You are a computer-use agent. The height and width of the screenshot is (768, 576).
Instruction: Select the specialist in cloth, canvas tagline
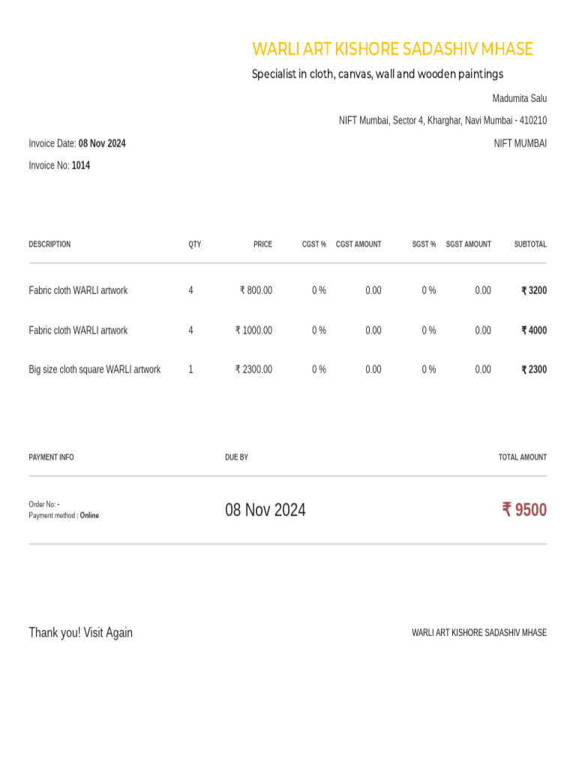(377, 73)
